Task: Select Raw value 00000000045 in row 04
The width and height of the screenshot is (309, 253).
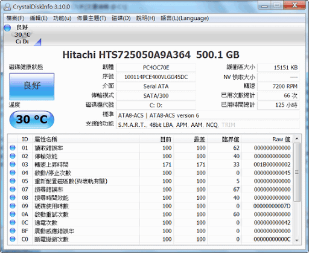Action: click(272, 173)
